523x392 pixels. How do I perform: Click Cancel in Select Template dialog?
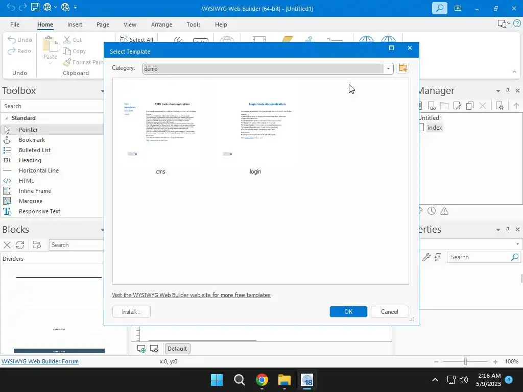tap(390, 312)
